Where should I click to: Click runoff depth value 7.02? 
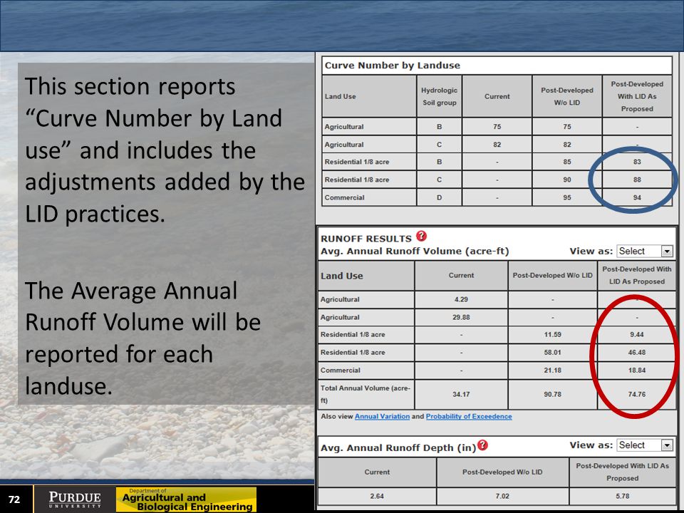[x=502, y=497]
